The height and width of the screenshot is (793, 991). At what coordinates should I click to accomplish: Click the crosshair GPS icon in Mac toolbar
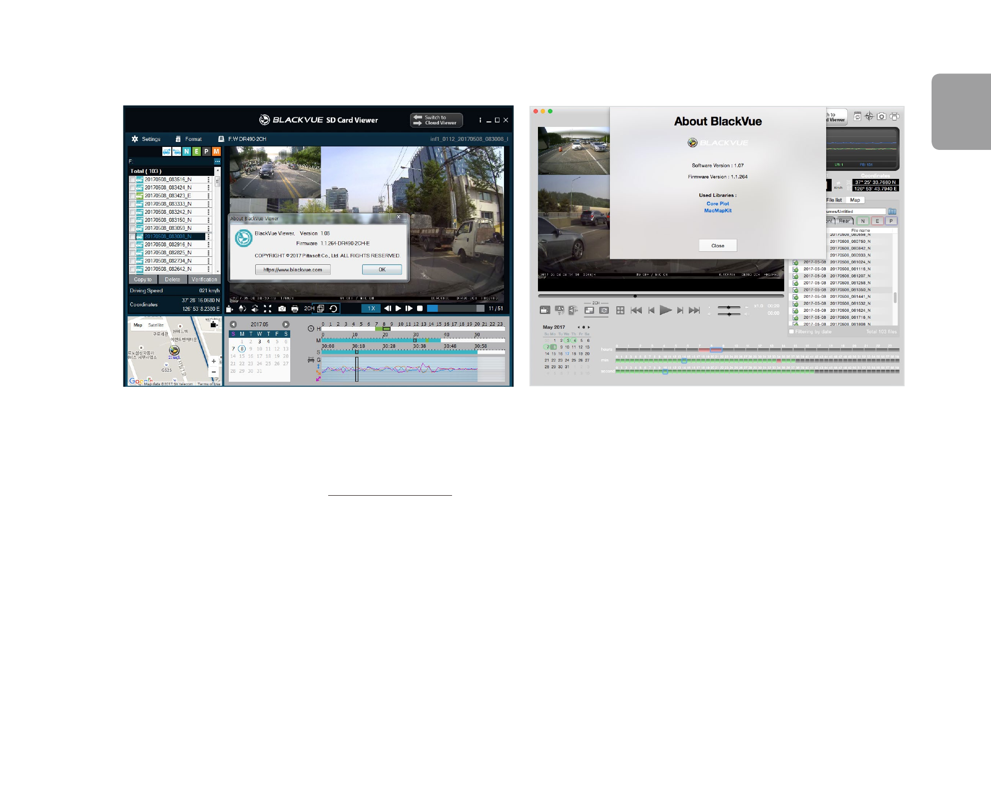(869, 116)
